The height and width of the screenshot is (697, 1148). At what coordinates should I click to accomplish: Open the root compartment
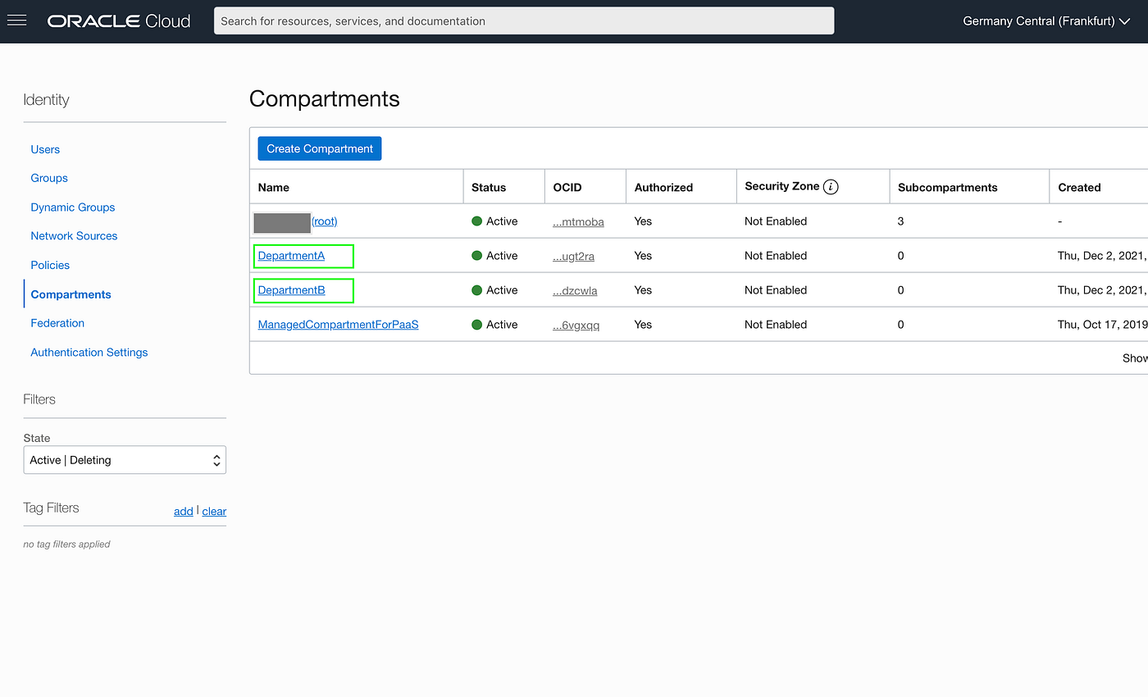[324, 221]
